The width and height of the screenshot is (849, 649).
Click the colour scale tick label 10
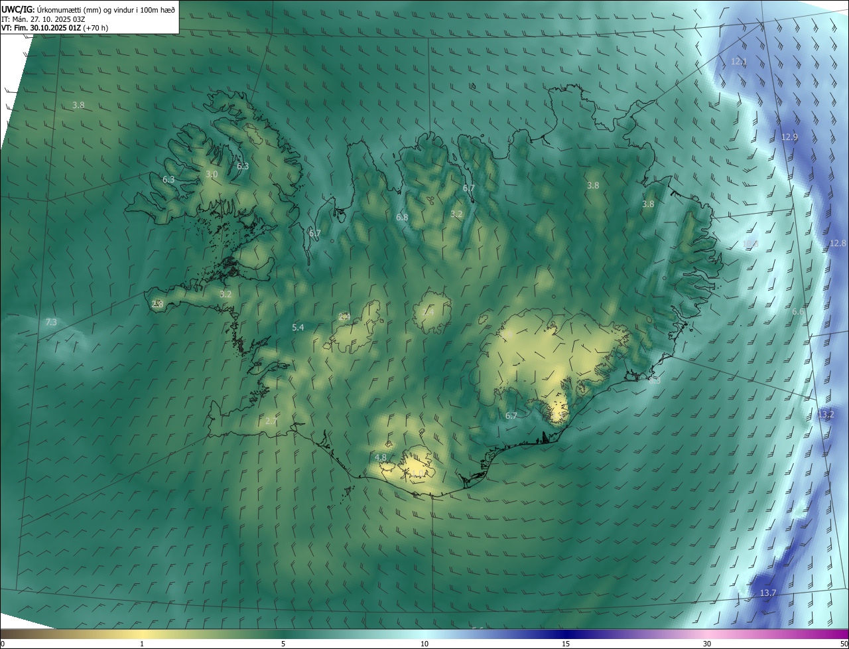click(424, 644)
